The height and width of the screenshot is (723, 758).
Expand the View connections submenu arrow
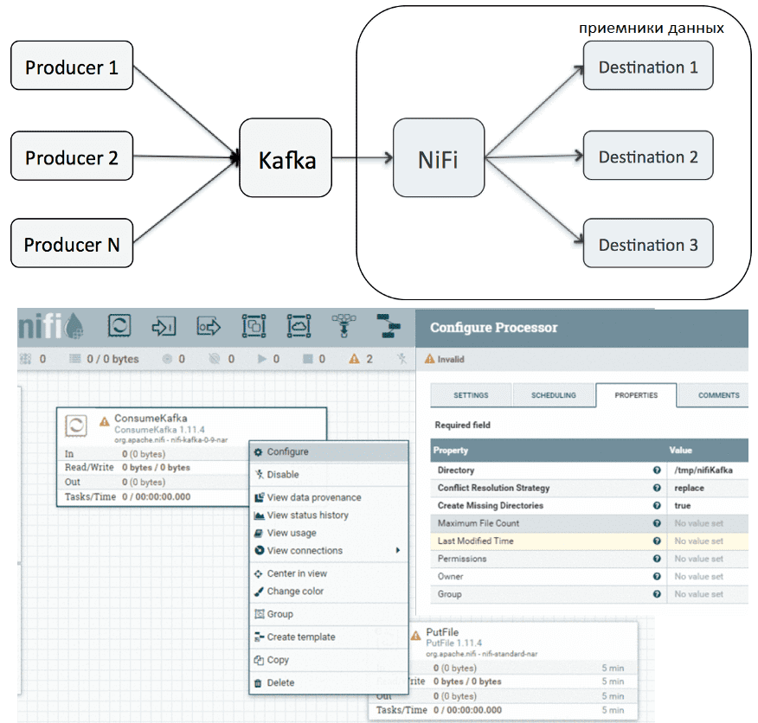coord(398,550)
